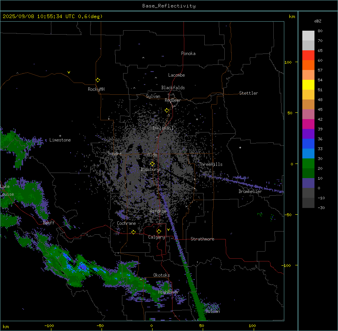The width and height of the screenshot is (338, 331).
Task: Click the RockyMH label
Action: (96, 89)
